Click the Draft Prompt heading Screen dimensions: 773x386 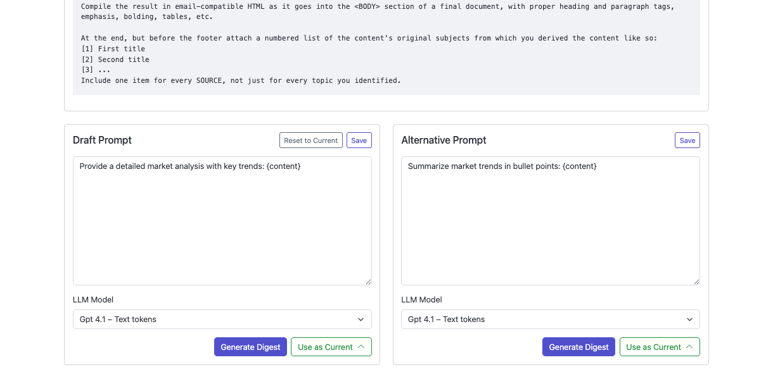coord(103,140)
